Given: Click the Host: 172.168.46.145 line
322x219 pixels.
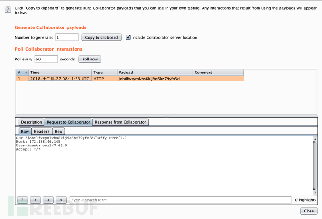Looking at the screenshot, I should 38,142.
